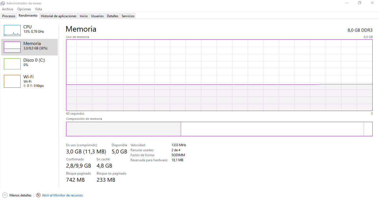Open the Opciones menu
Viewport: 379px width, 202px height.
click(24, 9)
